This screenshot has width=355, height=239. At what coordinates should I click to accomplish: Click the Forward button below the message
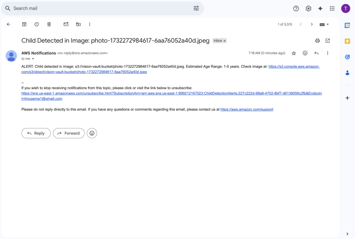pyautogui.click(x=69, y=133)
